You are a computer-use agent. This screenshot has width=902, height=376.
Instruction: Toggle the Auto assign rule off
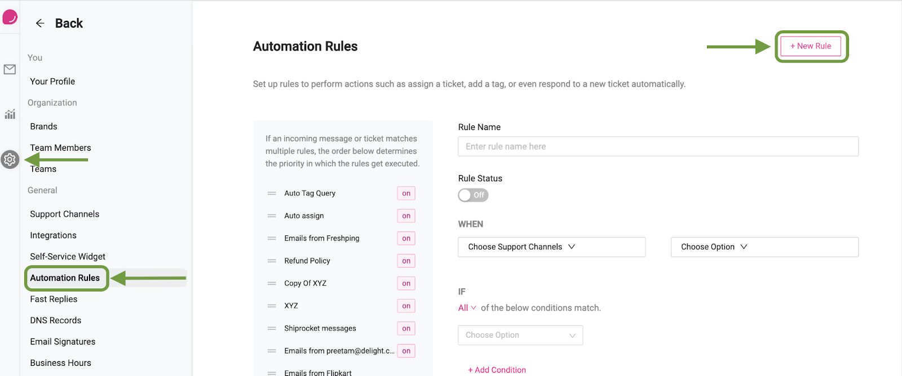click(x=406, y=216)
